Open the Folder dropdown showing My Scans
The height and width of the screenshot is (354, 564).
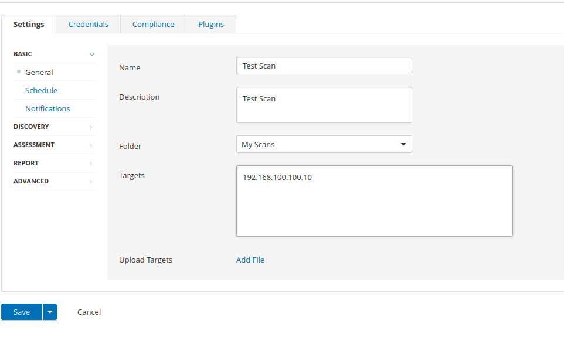coord(324,144)
